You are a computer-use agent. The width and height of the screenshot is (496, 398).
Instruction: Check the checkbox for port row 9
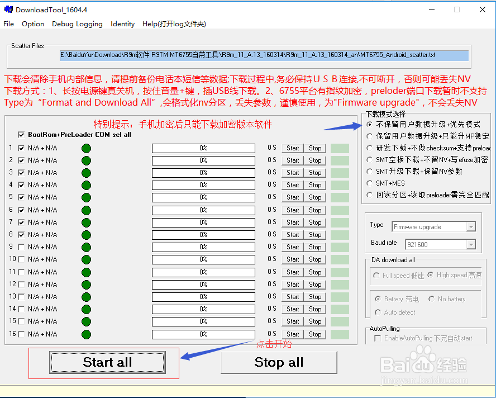click(x=21, y=247)
